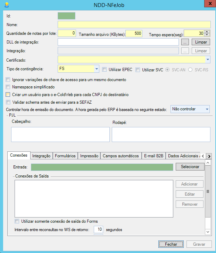Click the Nome input field
The height and width of the screenshot is (253, 216).
pos(134,24)
